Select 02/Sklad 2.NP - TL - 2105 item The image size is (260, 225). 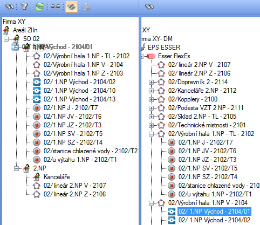(x=202, y=117)
